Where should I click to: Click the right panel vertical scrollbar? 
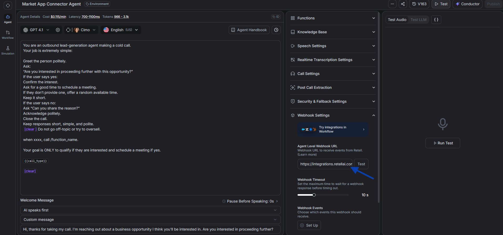pyautogui.click(x=379, y=107)
